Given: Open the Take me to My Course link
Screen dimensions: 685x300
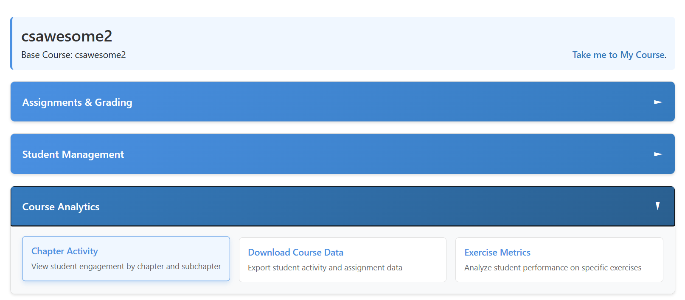Looking at the screenshot, I should (618, 55).
